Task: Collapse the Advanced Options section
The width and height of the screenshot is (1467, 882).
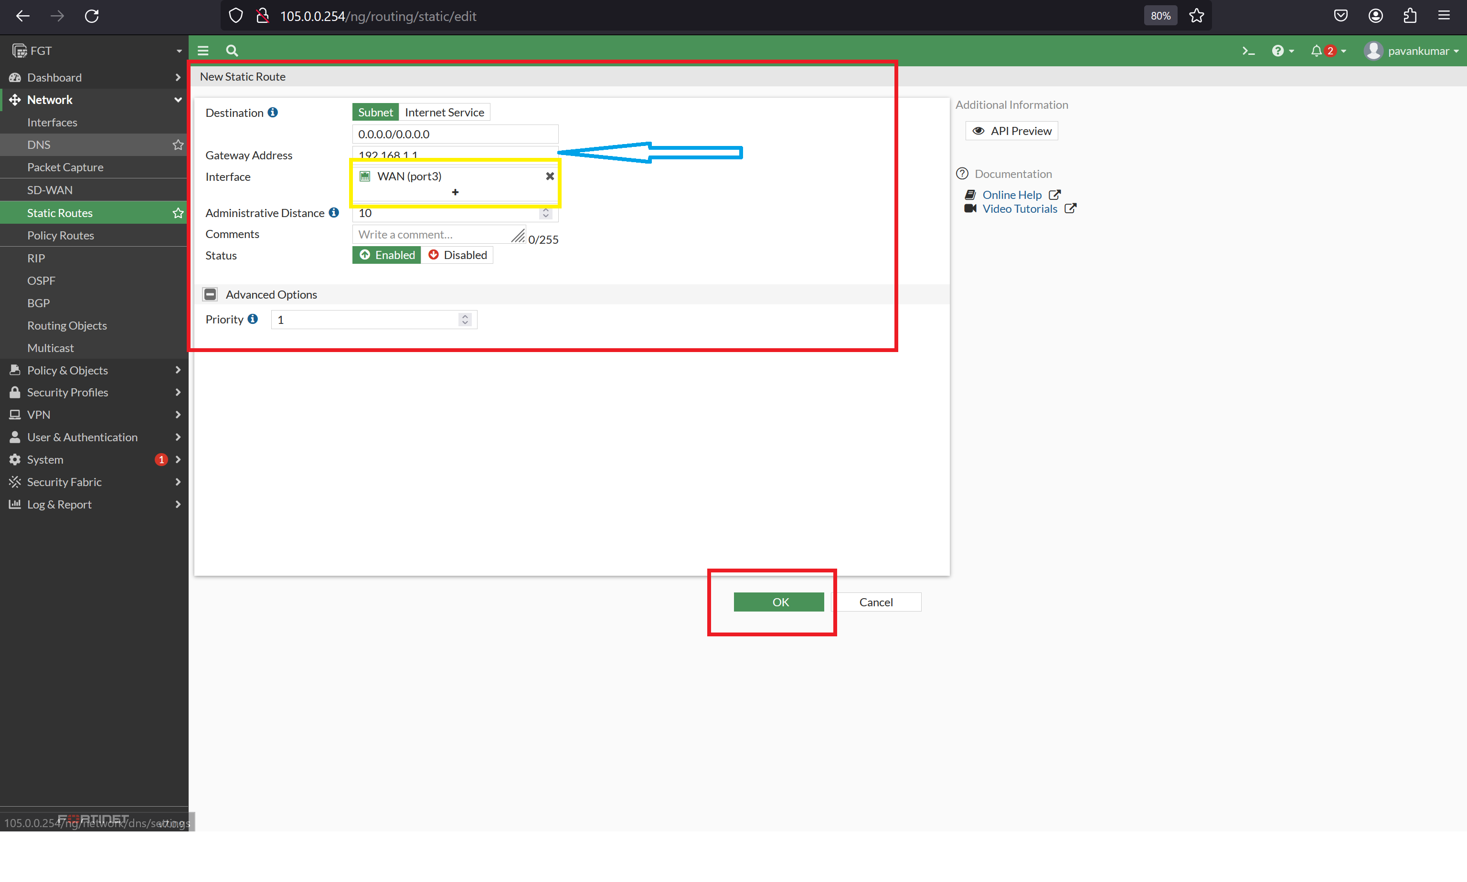Action: [210, 294]
